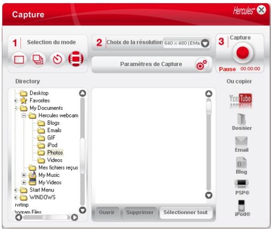Select the Hercules webcam folder
Image resolution: width=271 pixels, height=229 pixels.
pyautogui.click(x=58, y=115)
